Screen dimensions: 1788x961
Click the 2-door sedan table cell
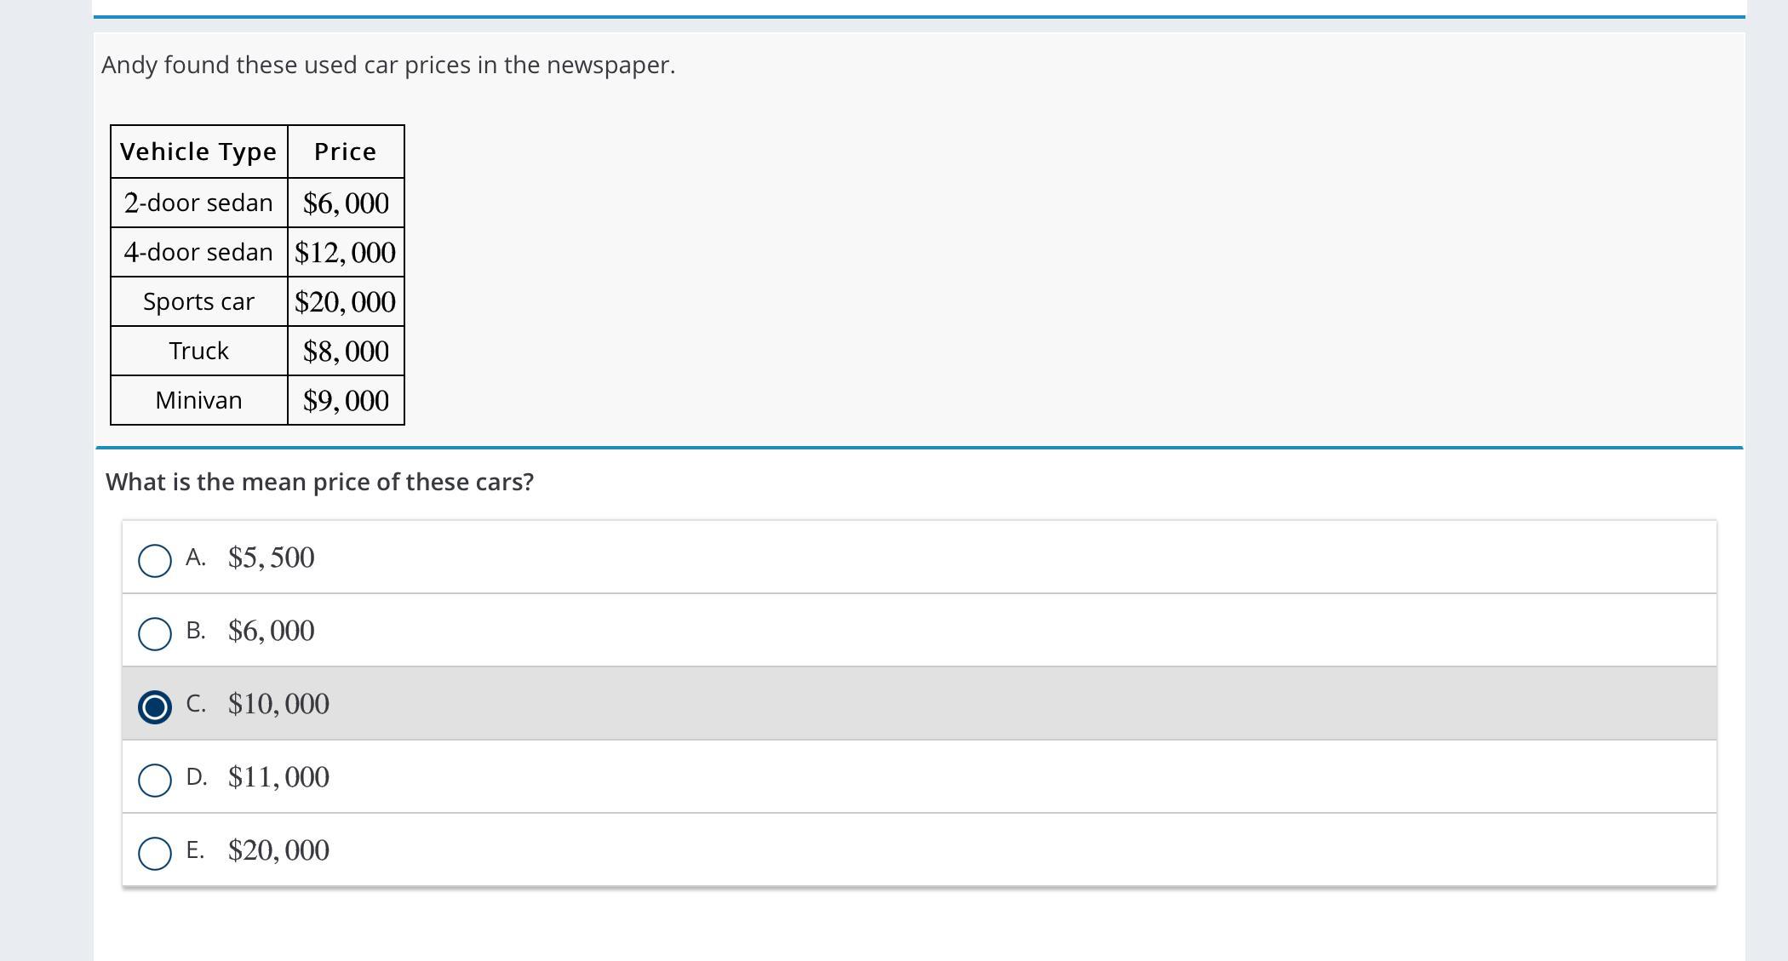click(x=198, y=203)
